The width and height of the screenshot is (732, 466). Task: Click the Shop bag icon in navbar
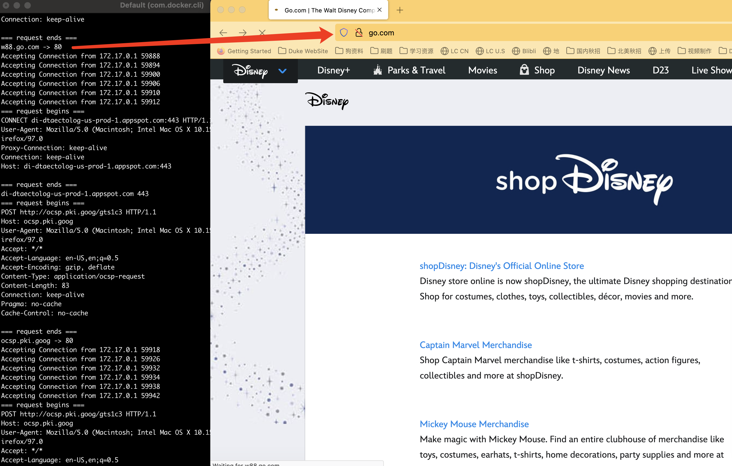pos(524,70)
